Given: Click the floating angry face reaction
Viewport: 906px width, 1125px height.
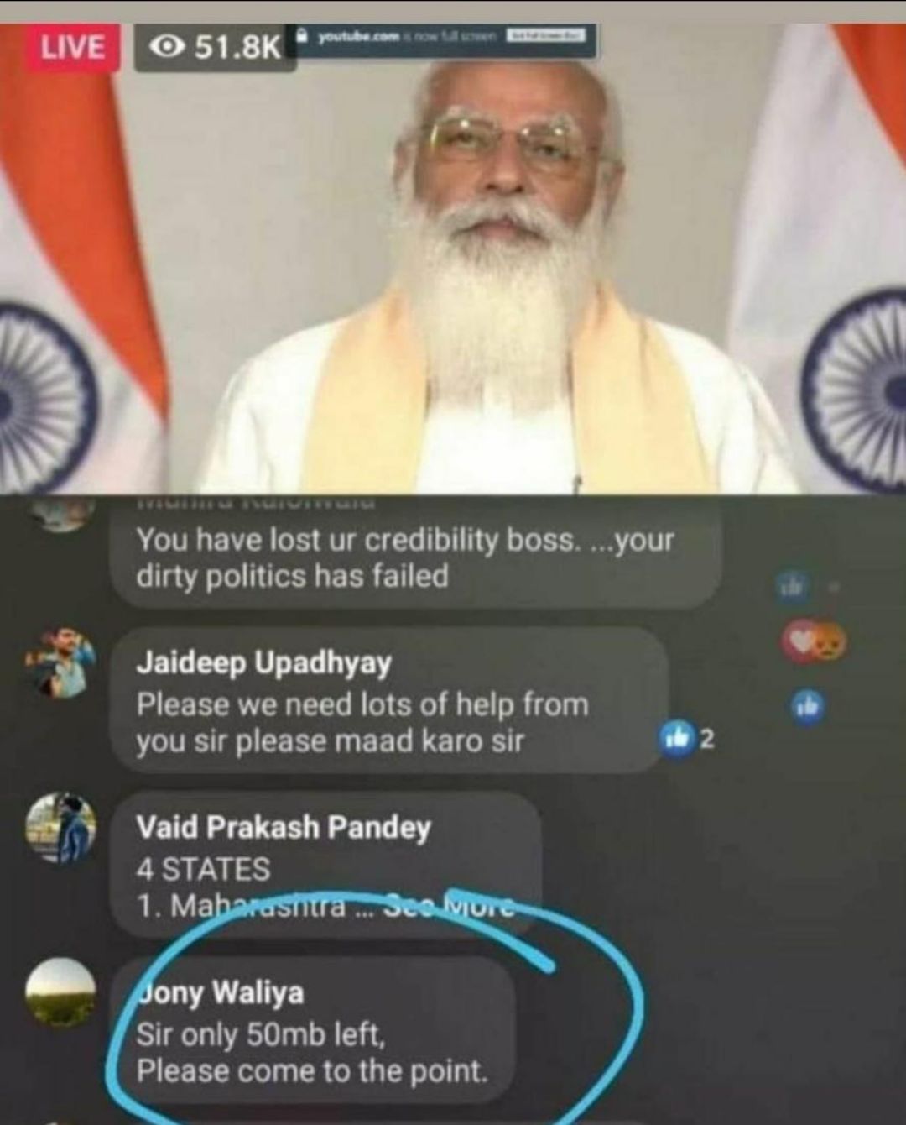Looking at the screenshot, I should point(830,643).
